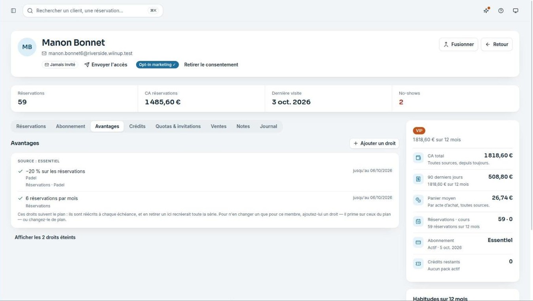
Task: Toggle the sidebar panel icon
Action: coord(13,11)
